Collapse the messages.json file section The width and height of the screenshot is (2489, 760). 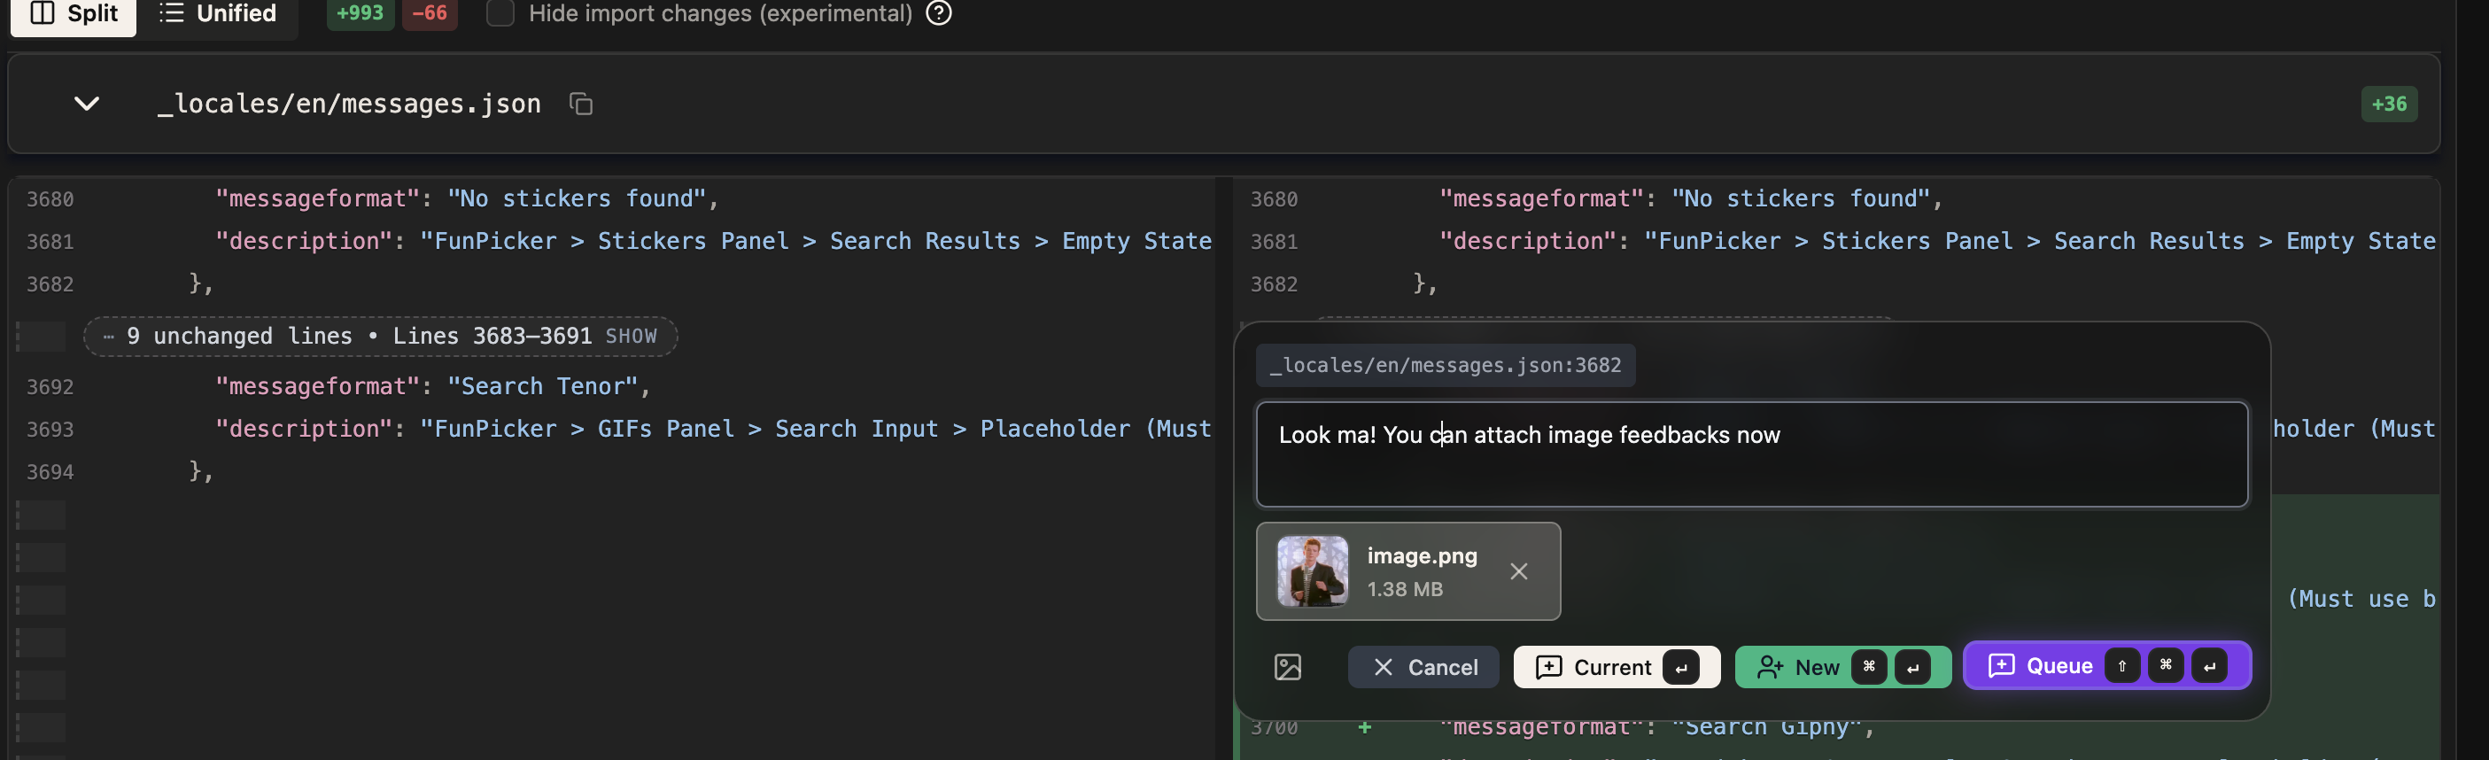click(x=87, y=104)
